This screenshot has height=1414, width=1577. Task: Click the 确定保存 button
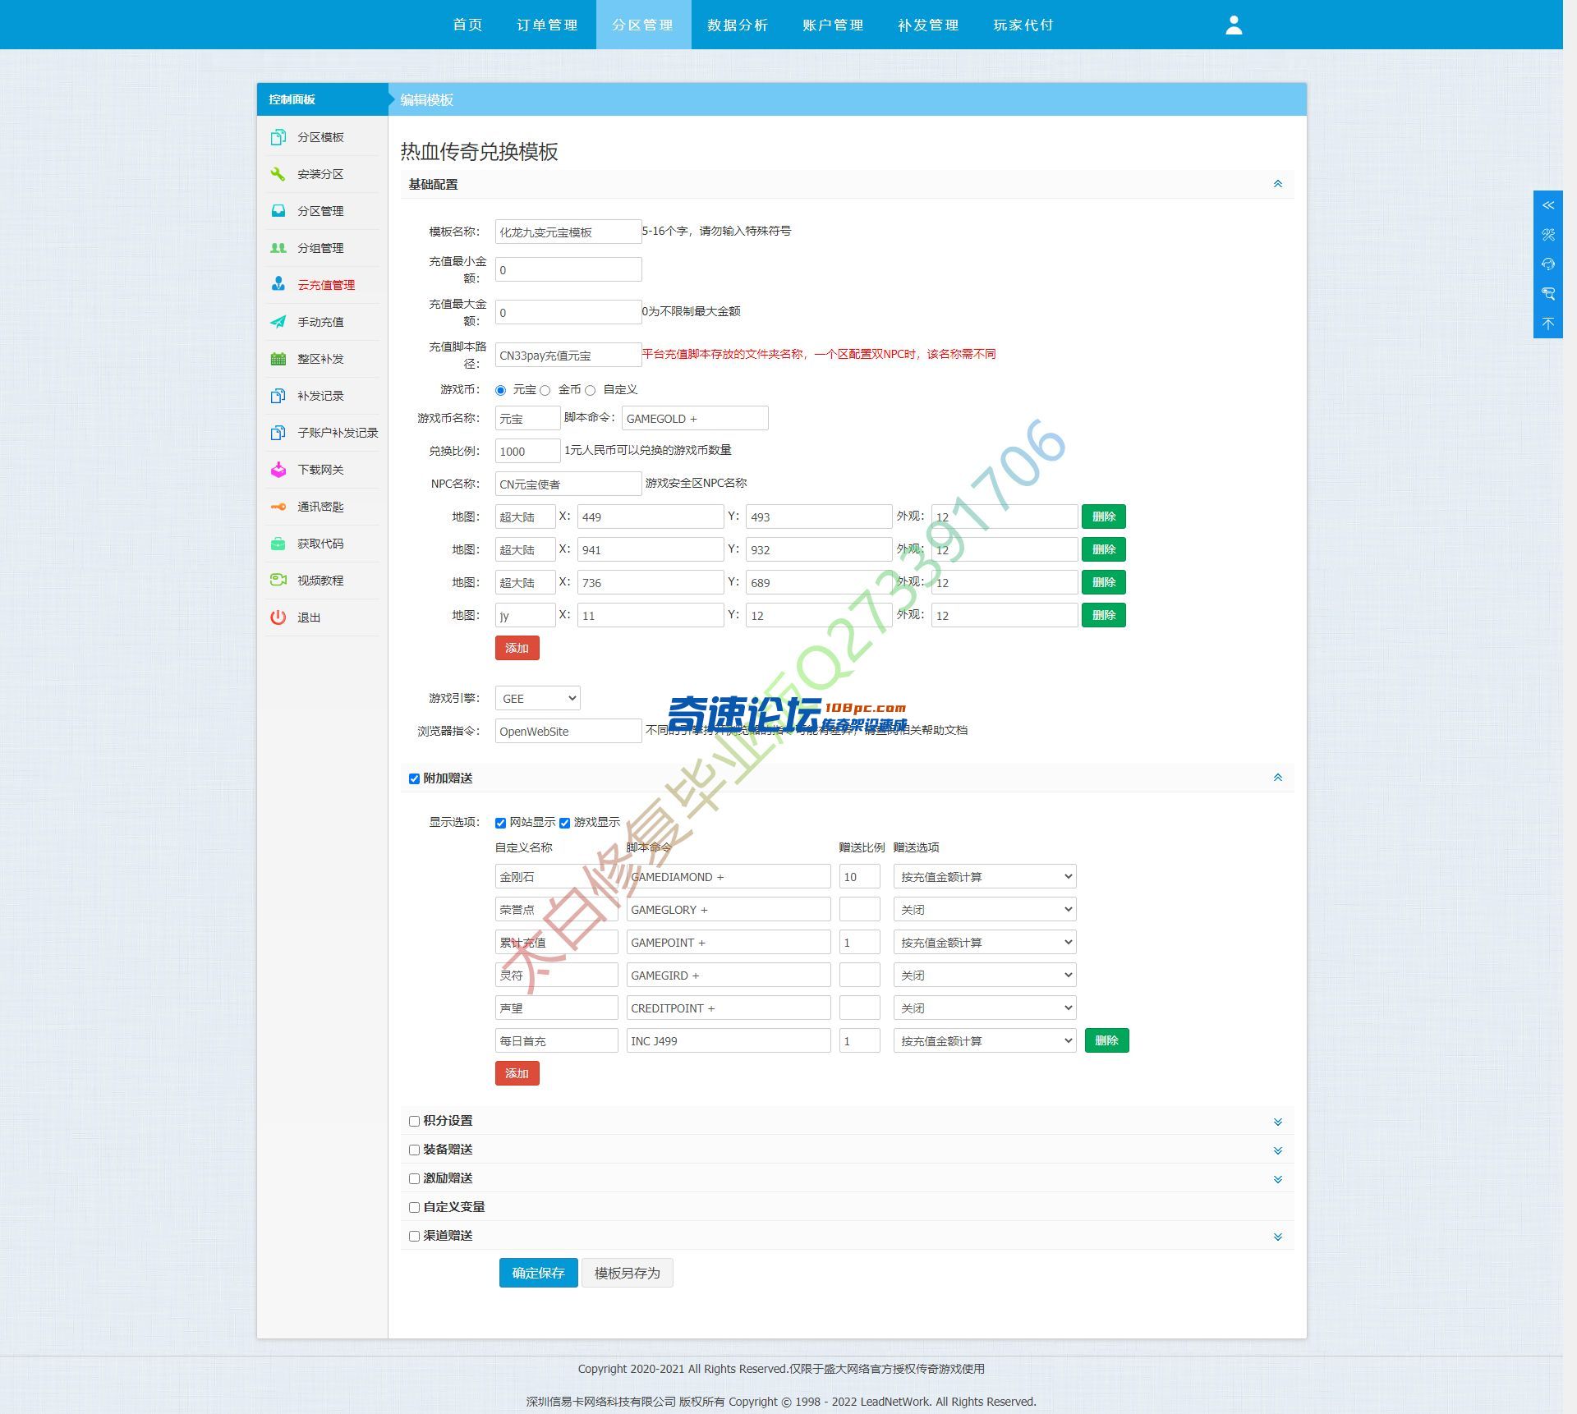tap(538, 1273)
